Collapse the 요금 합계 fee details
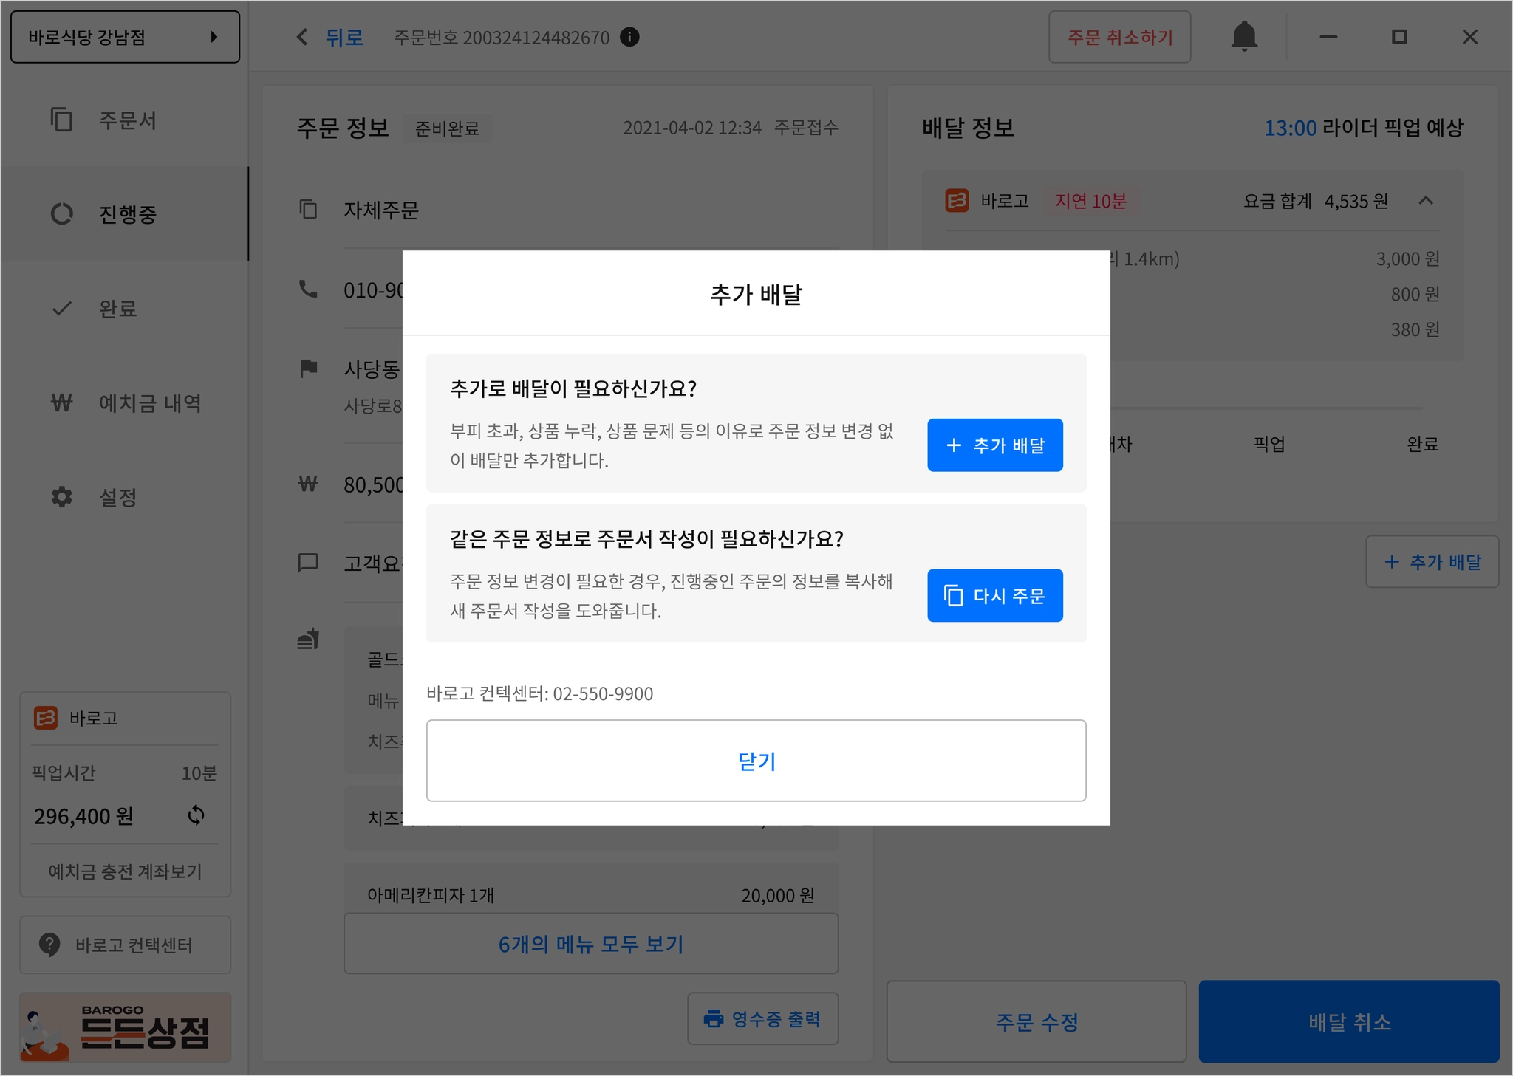Image resolution: width=1513 pixels, height=1076 pixels. pos(1426,201)
